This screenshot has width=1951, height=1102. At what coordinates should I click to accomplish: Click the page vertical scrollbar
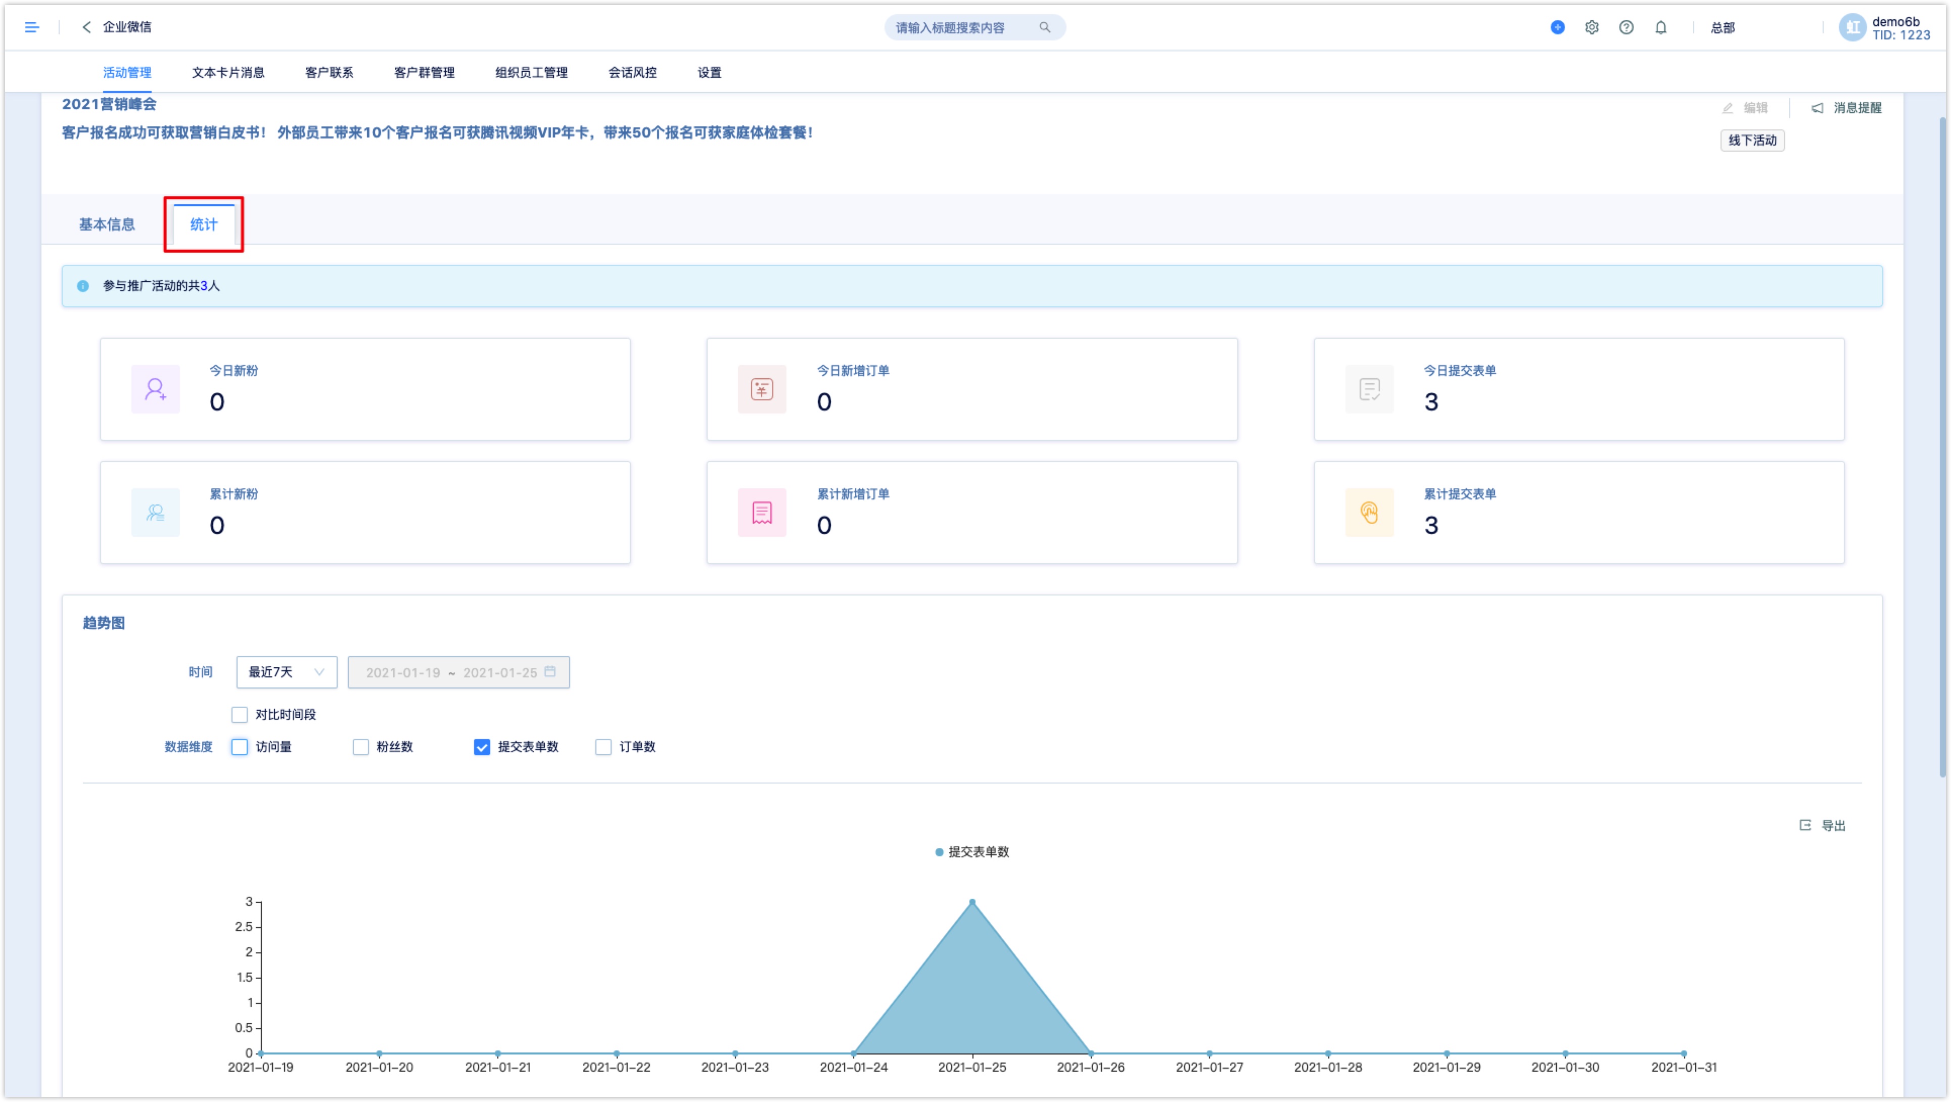pyautogui.click(x=1942, y=447)
